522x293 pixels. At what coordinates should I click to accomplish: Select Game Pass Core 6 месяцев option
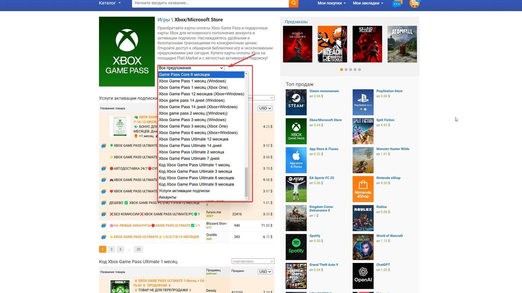tap(201, 75)
